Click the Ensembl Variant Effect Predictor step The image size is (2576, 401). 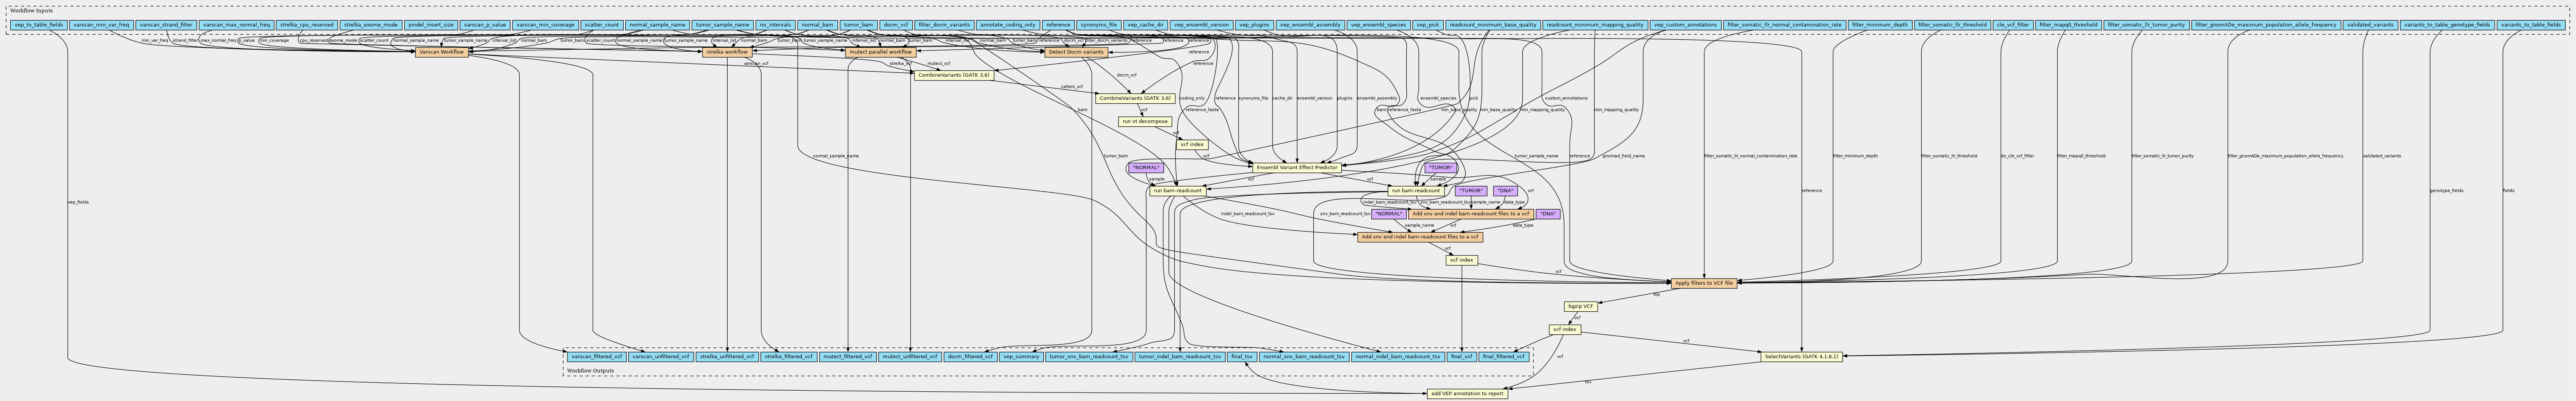1297,167
